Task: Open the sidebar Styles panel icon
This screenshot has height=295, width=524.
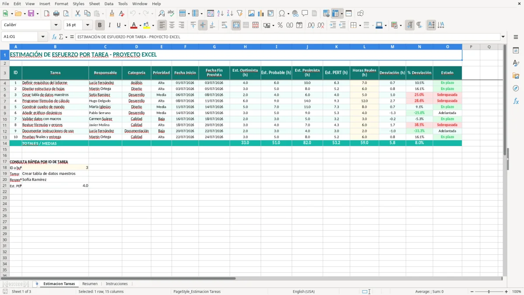Action: tap(516, 63)
